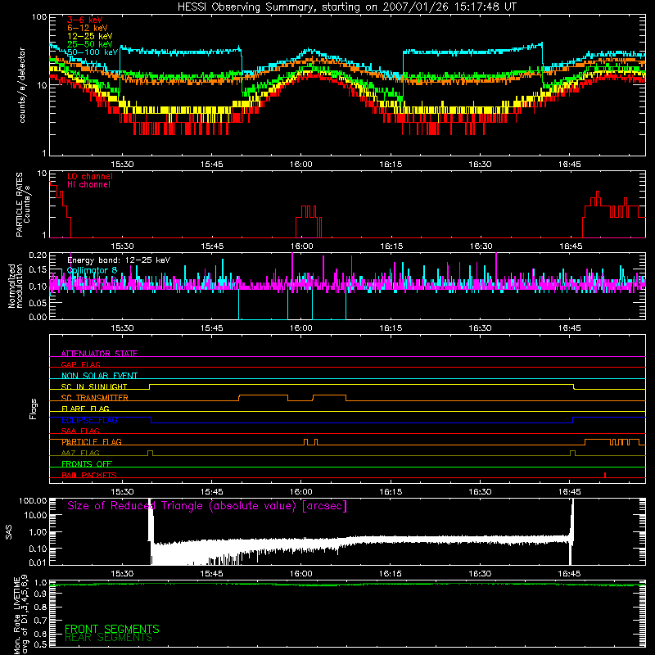
Task: Select the ATTENUATOR STATE flag label
Action: coord(99,354)
